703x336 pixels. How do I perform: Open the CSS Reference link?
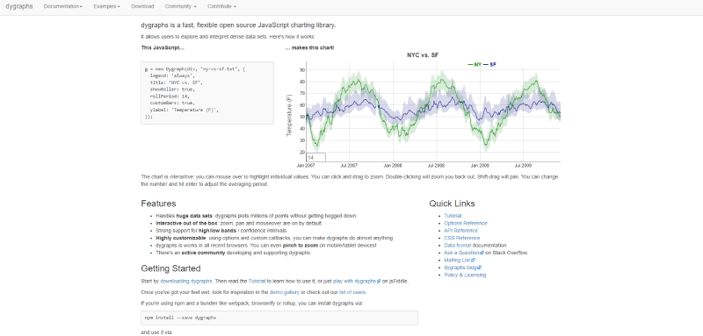[462, 238]
